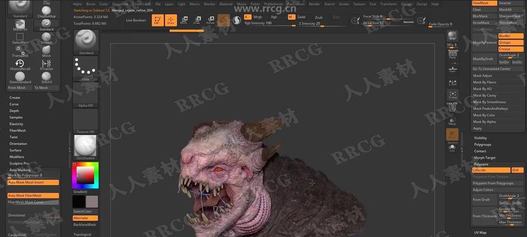527x237 pixels.
Task: Choose the HistoryRecall brush icon
Action: (x=20, y=64)
